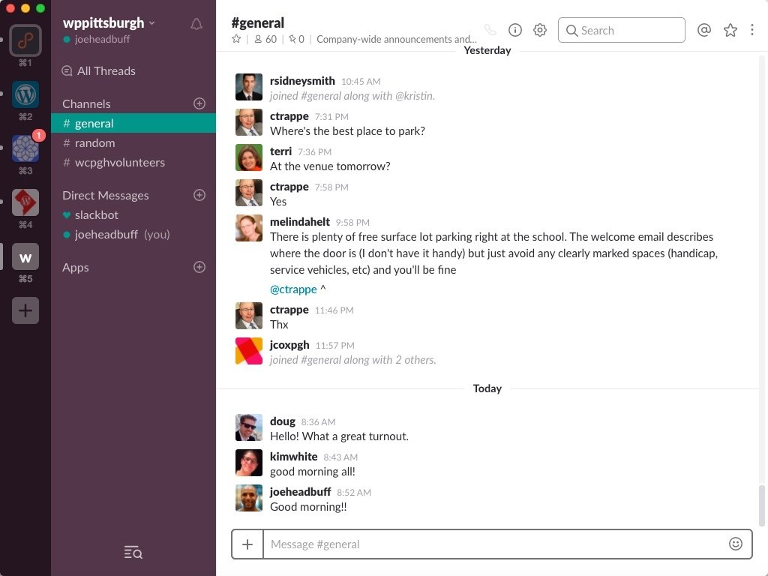
Task: Open notification bell preferences
Action: (x=196, y=24)
